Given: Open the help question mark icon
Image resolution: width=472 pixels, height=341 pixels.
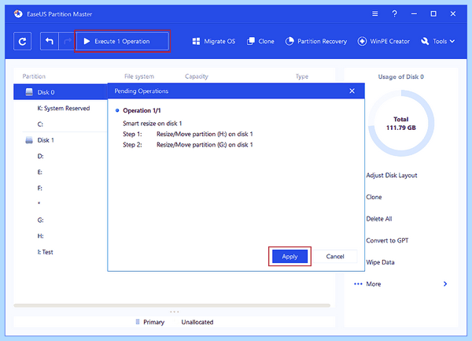Looking at the screenshot, I should click(x=394, y=14).
